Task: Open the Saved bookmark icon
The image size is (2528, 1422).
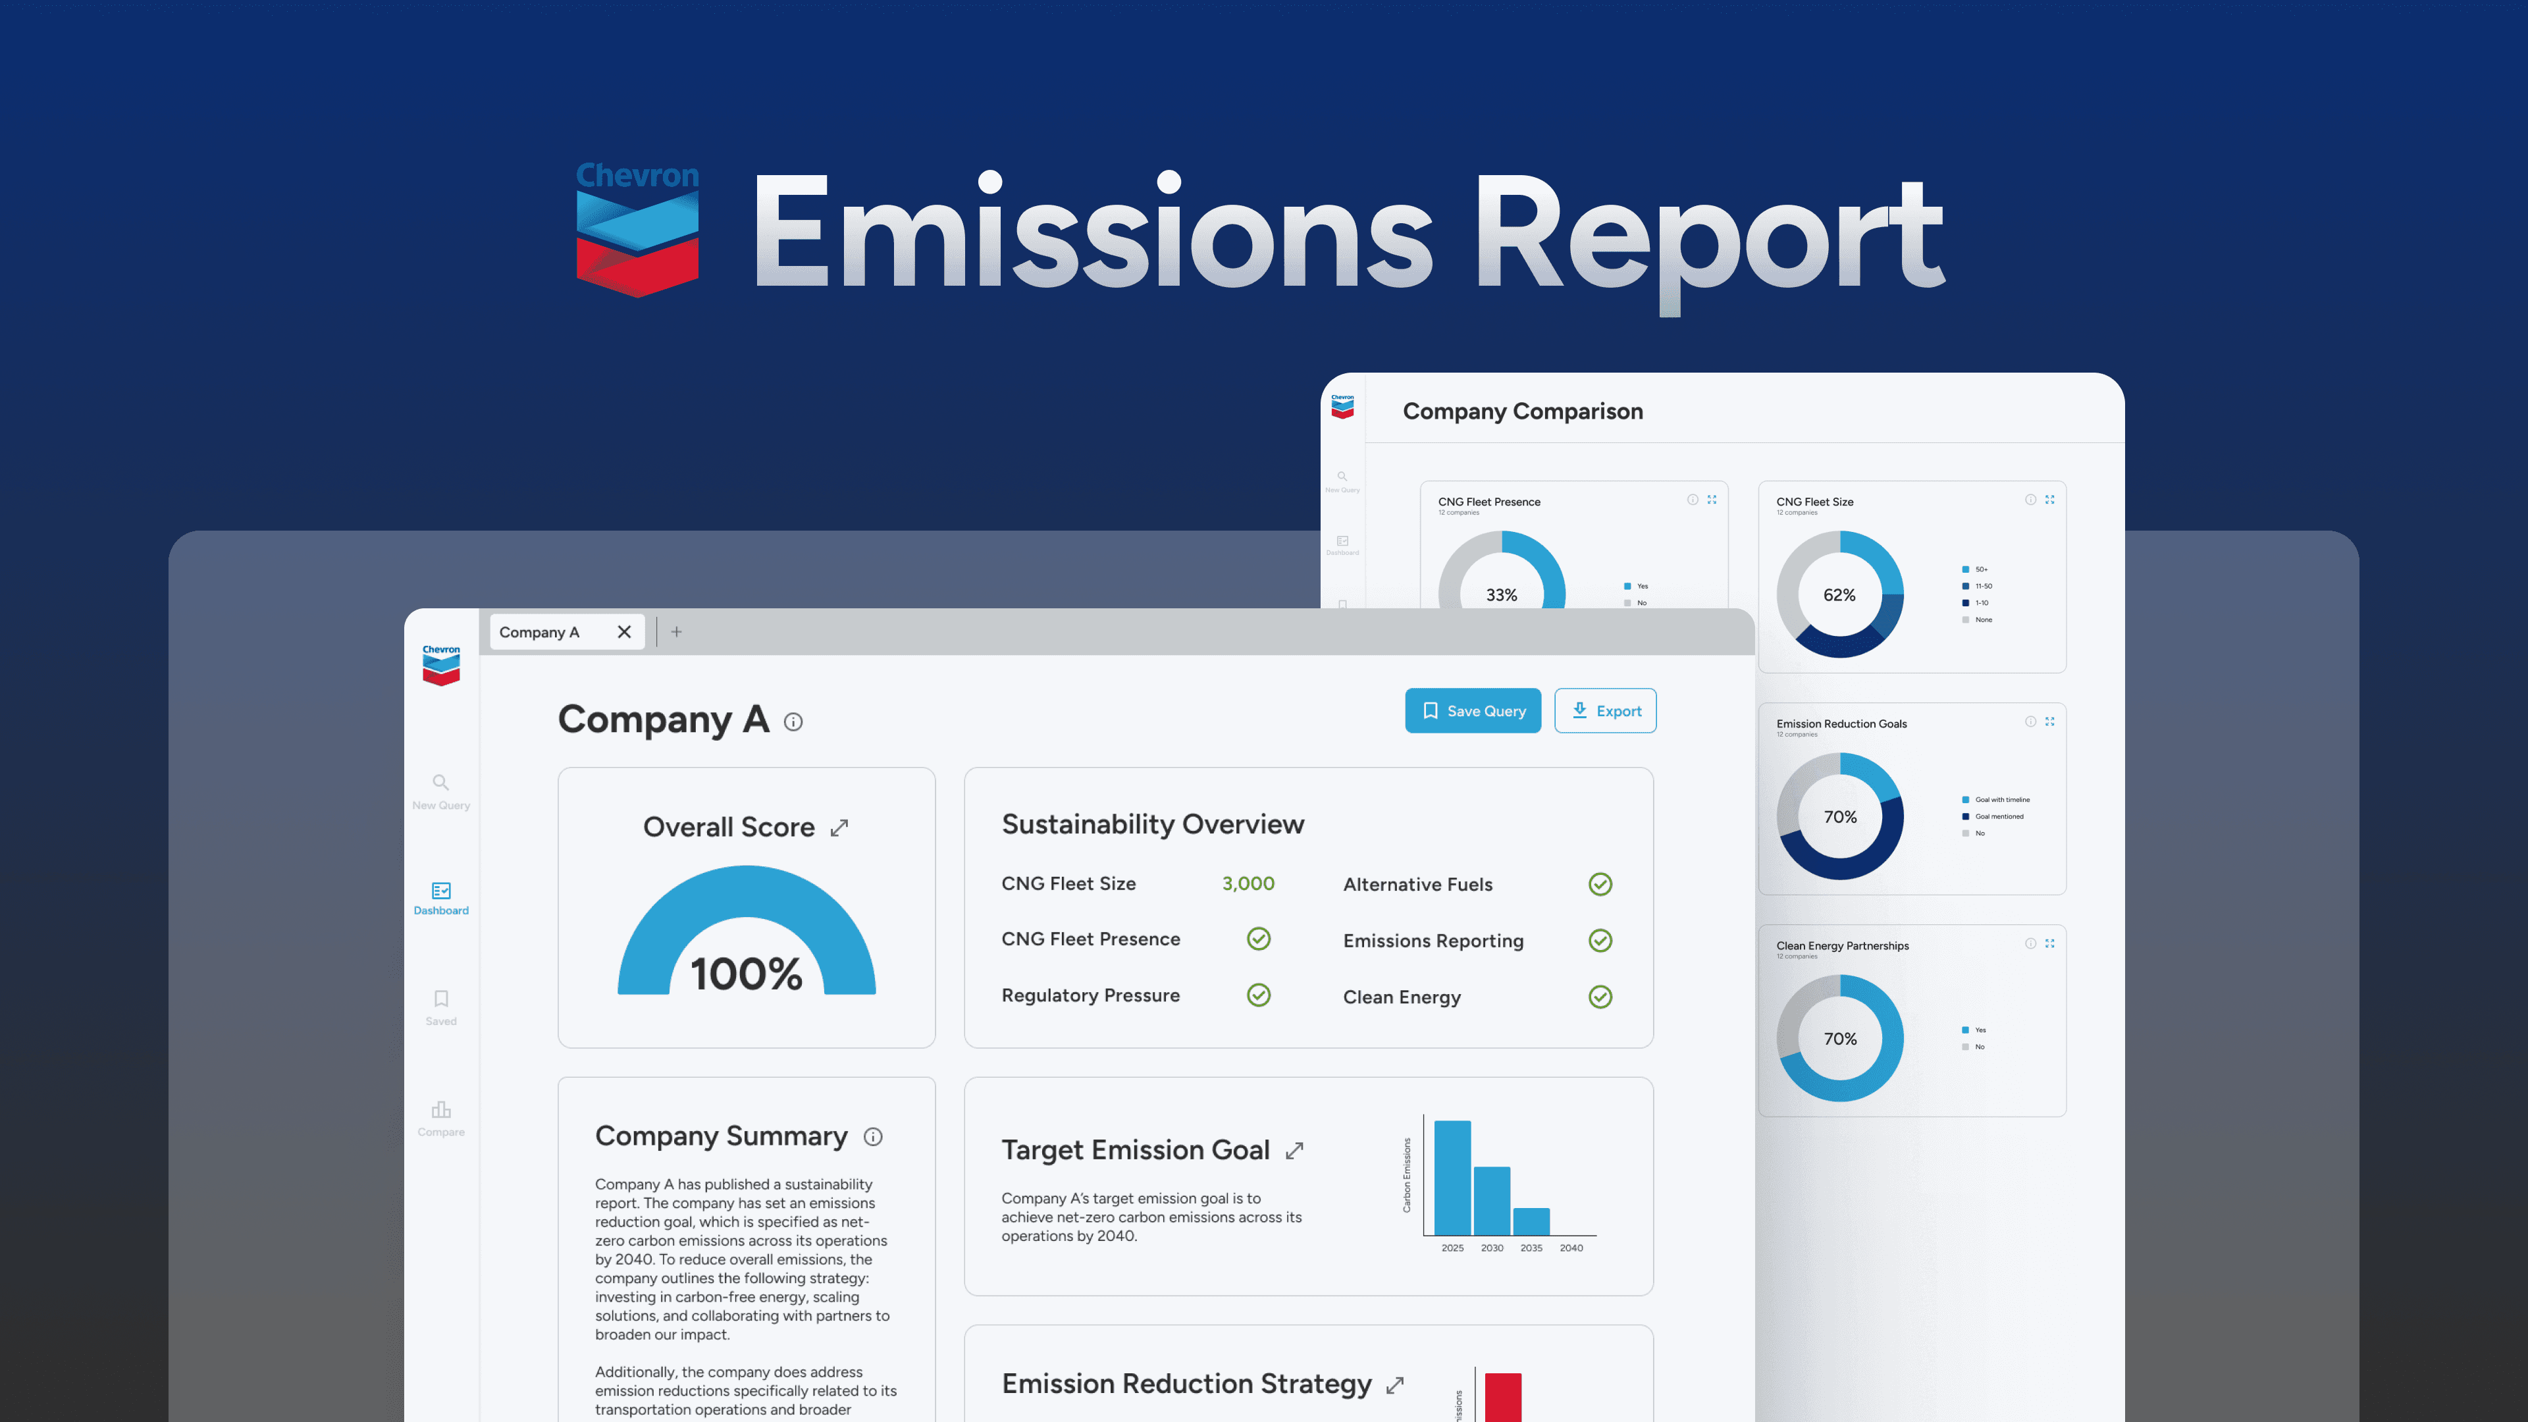Action: point(440,999)
